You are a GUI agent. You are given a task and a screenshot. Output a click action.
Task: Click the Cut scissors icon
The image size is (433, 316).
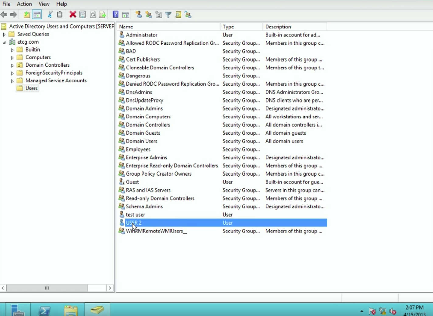(x=50, y=15)
